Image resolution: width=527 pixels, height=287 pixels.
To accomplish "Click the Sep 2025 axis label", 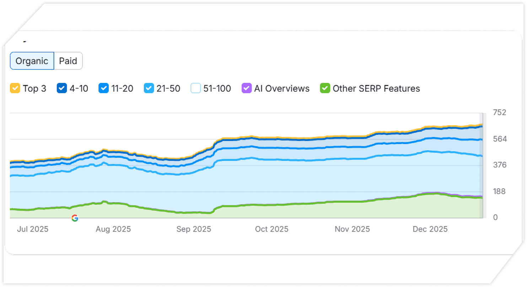I will click(x=194, y=229).
